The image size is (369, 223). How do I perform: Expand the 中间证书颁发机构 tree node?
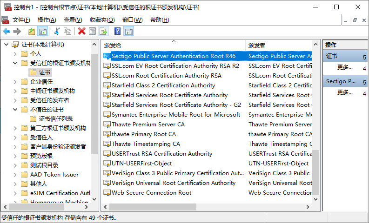[15, 91]
